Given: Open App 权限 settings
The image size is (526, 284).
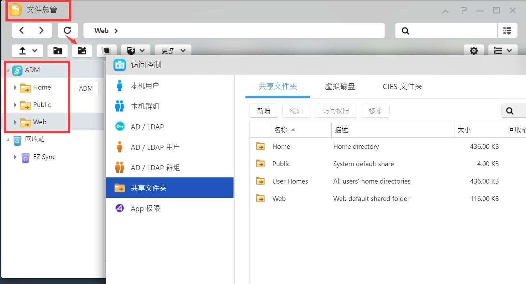Looking at the screenshot, I should 145,208.
